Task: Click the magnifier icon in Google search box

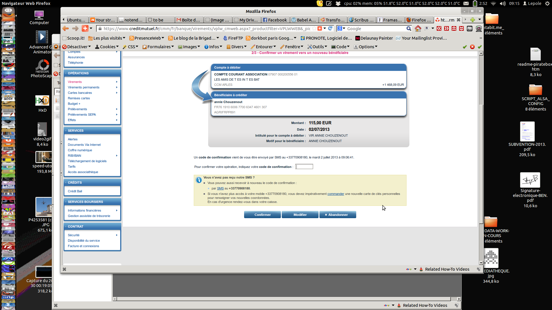Action: click(409, 28)
